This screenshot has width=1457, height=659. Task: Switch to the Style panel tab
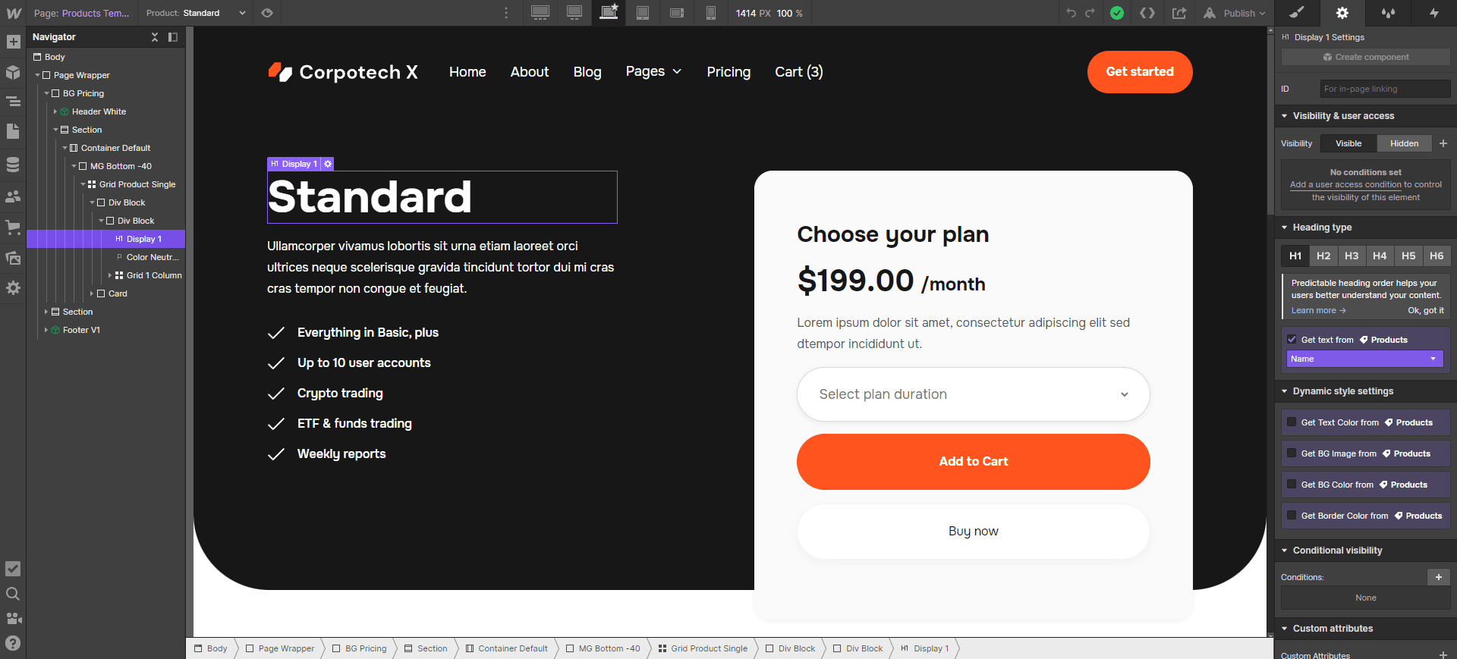point(1297,13)
